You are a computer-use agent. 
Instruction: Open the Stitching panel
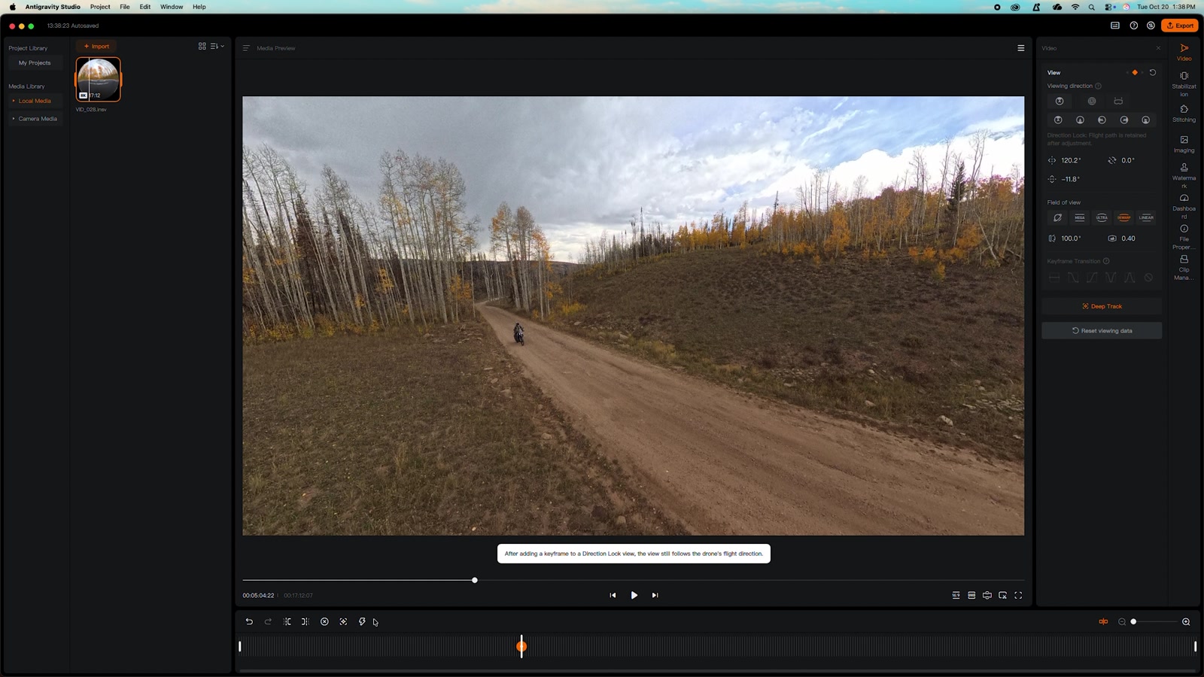(x=1184, y=114)
